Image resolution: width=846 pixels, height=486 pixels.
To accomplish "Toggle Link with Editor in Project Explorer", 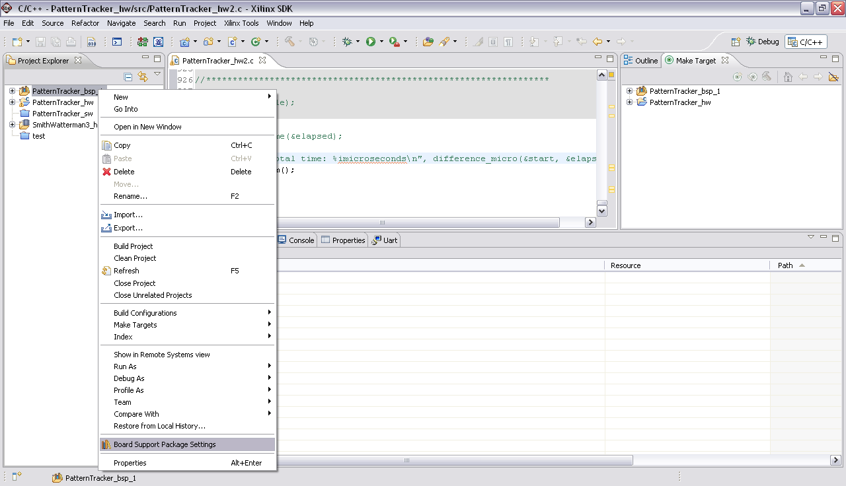I will (x=143, y=77).
